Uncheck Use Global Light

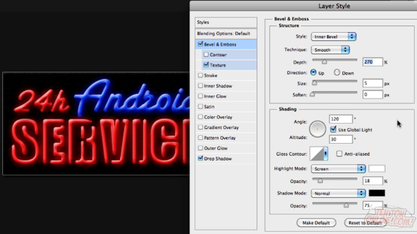(333, 129)
